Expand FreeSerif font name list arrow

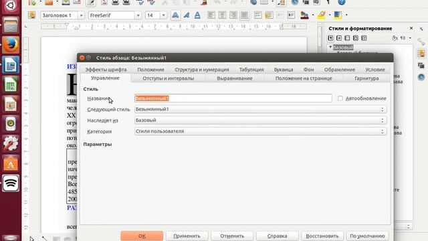pos(138,15)
